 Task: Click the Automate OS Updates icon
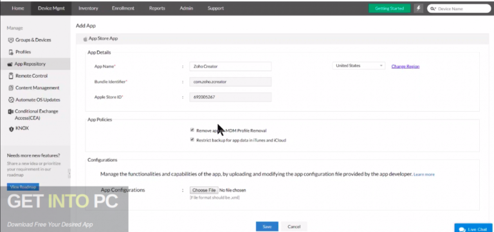(11, 100)
